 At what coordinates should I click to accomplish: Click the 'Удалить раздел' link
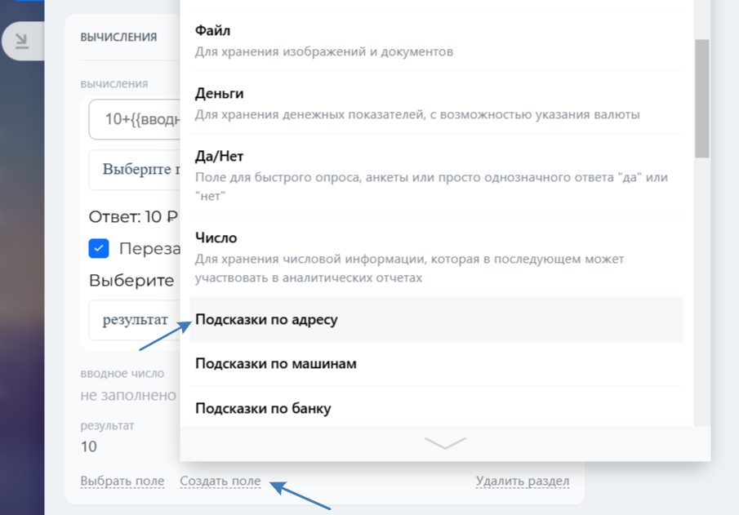pos(523,482)
